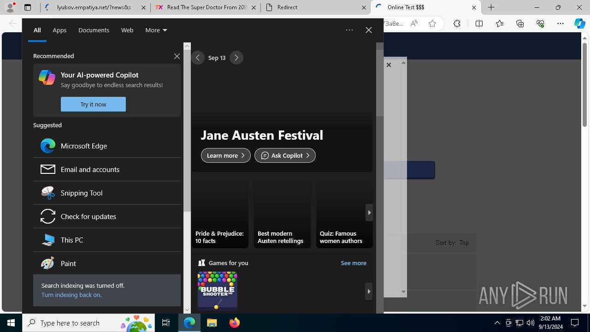Open Edge Favorites list

click(x=500, y=24)
